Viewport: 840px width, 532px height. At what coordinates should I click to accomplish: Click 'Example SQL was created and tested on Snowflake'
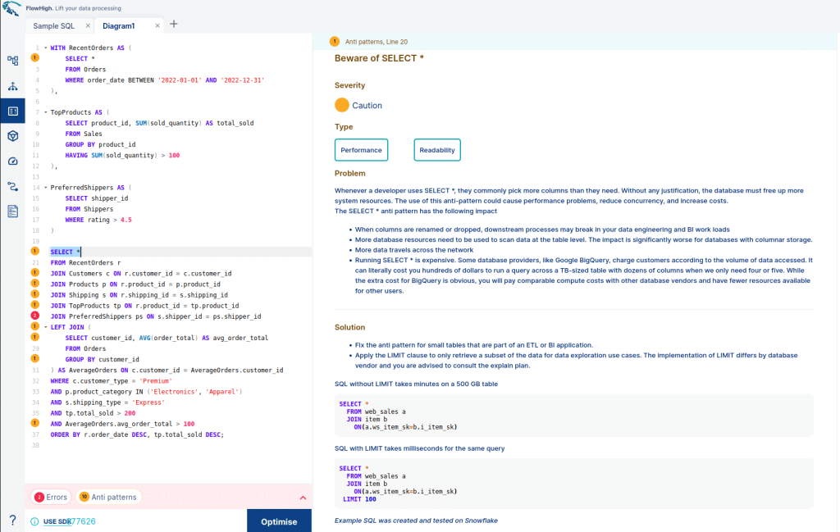click(416, 521)
